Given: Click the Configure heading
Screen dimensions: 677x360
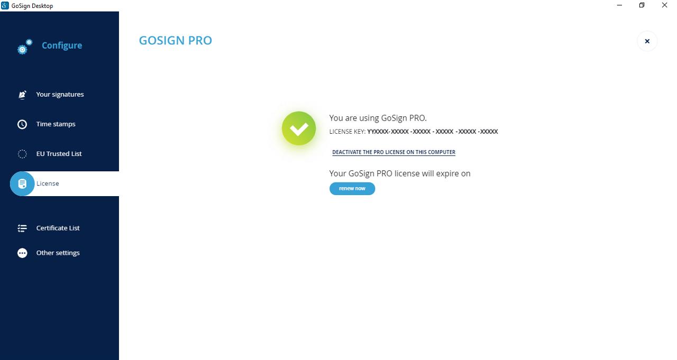Looking at the screenshot, I should pos(62,45).
